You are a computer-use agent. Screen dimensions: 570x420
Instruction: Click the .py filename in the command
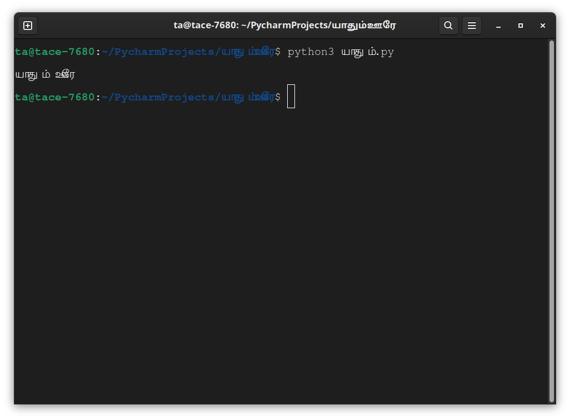click(x=368, y=52)
